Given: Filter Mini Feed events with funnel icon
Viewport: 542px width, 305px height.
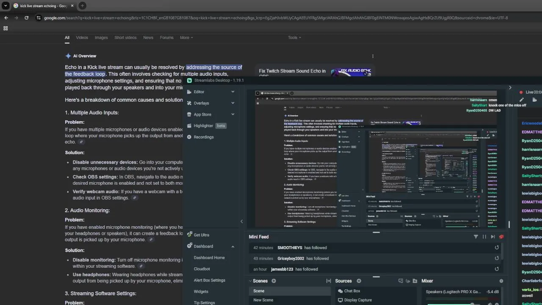Looking at the screenshot, I should pos(476,237).
